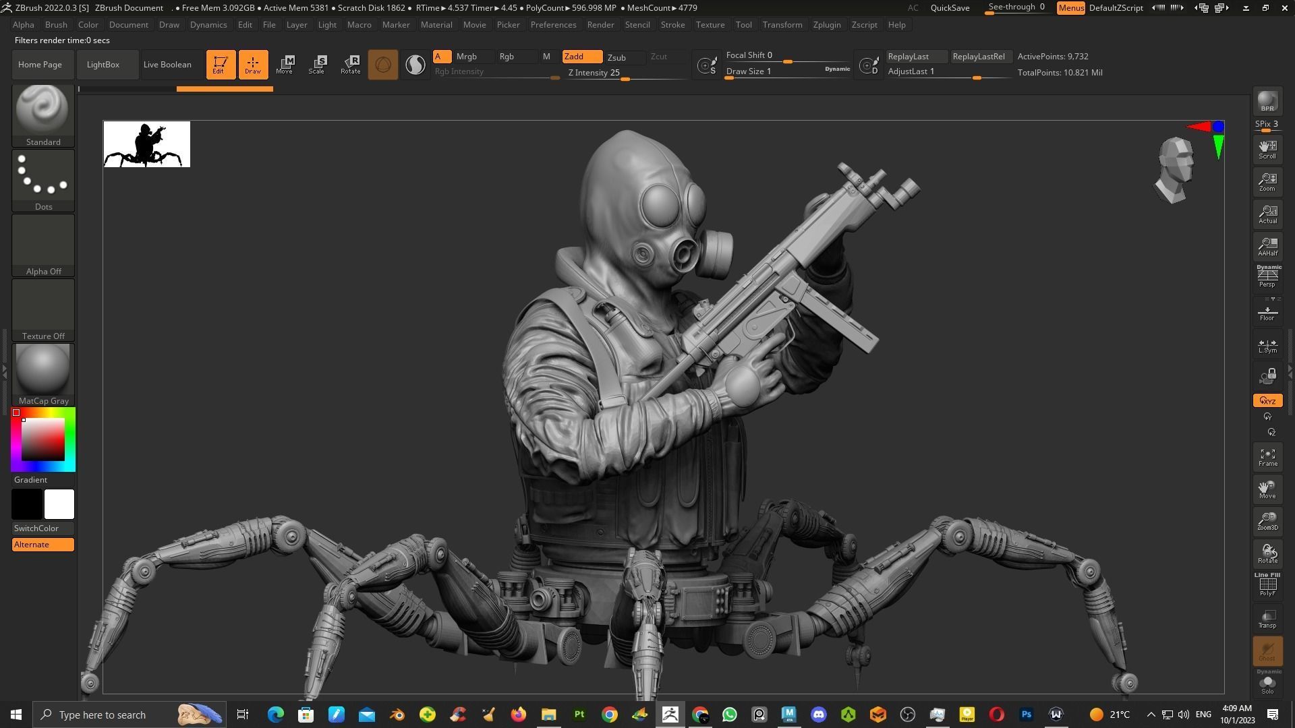Select the white main color swatch

click(59, 504)
